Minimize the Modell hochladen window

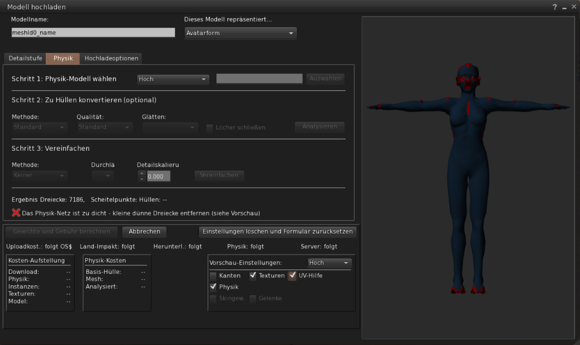(x=564, y=7)
